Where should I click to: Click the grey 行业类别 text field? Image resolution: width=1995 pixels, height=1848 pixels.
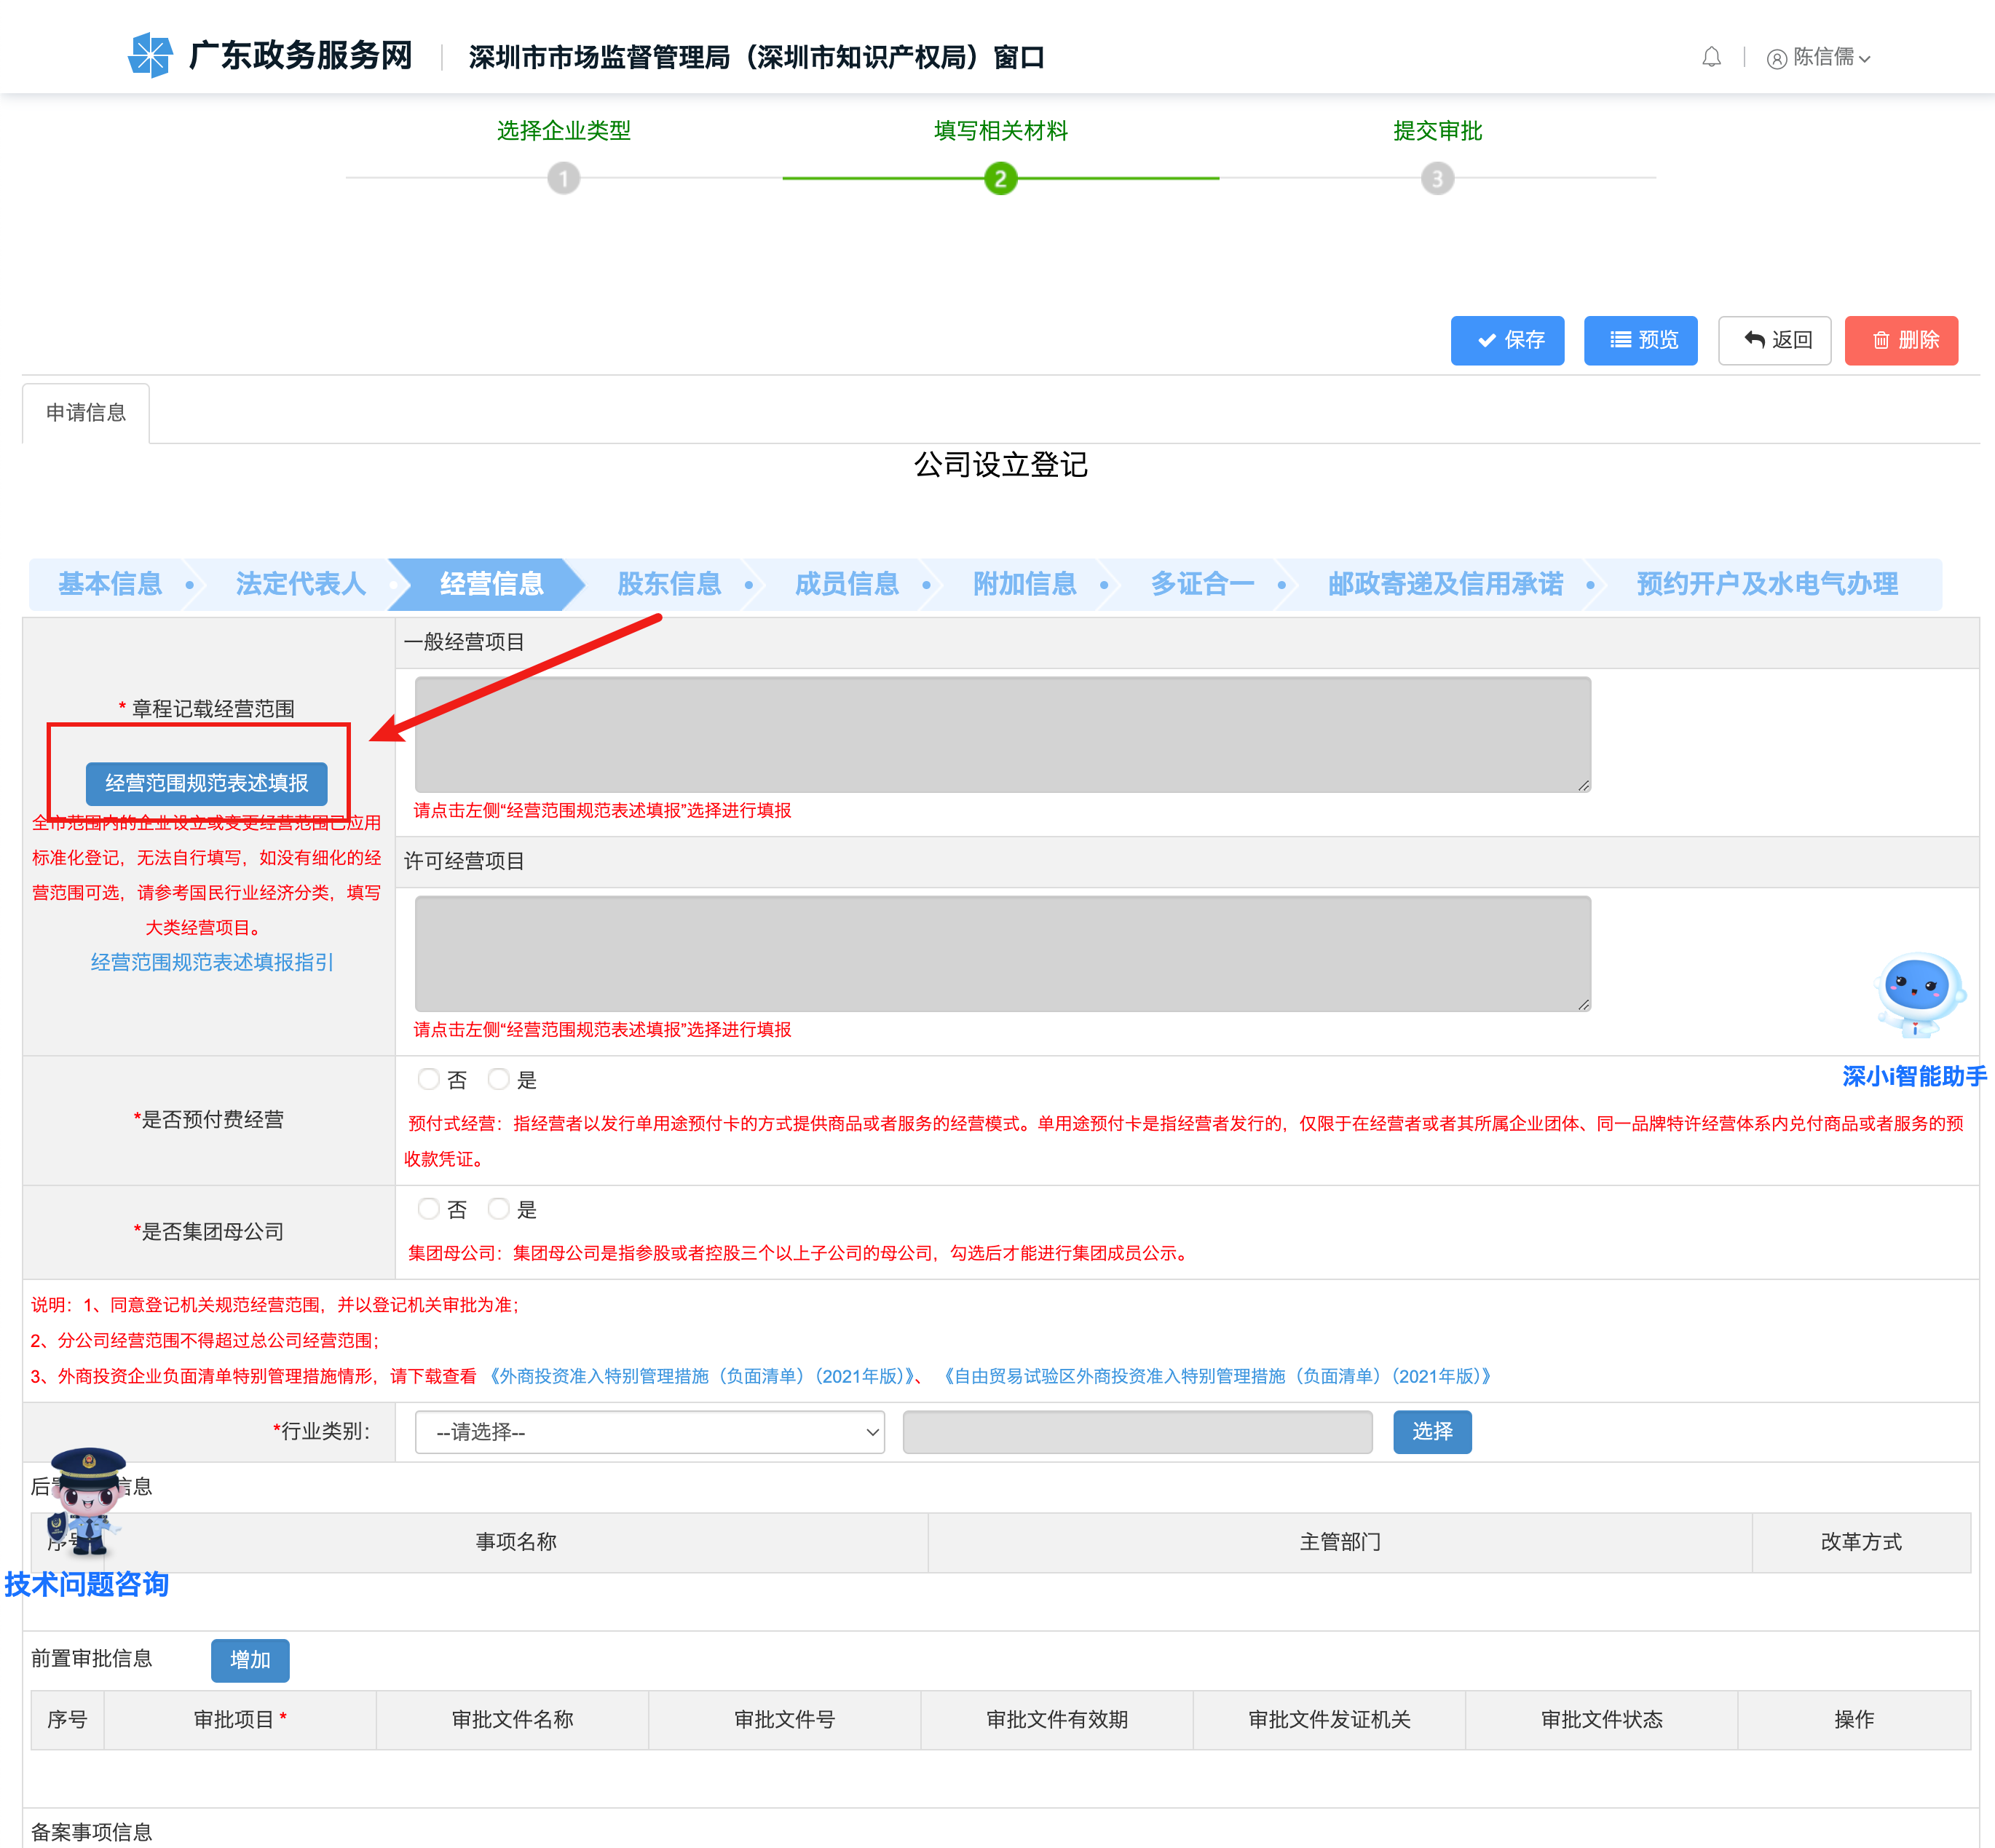[1137, 1432]
